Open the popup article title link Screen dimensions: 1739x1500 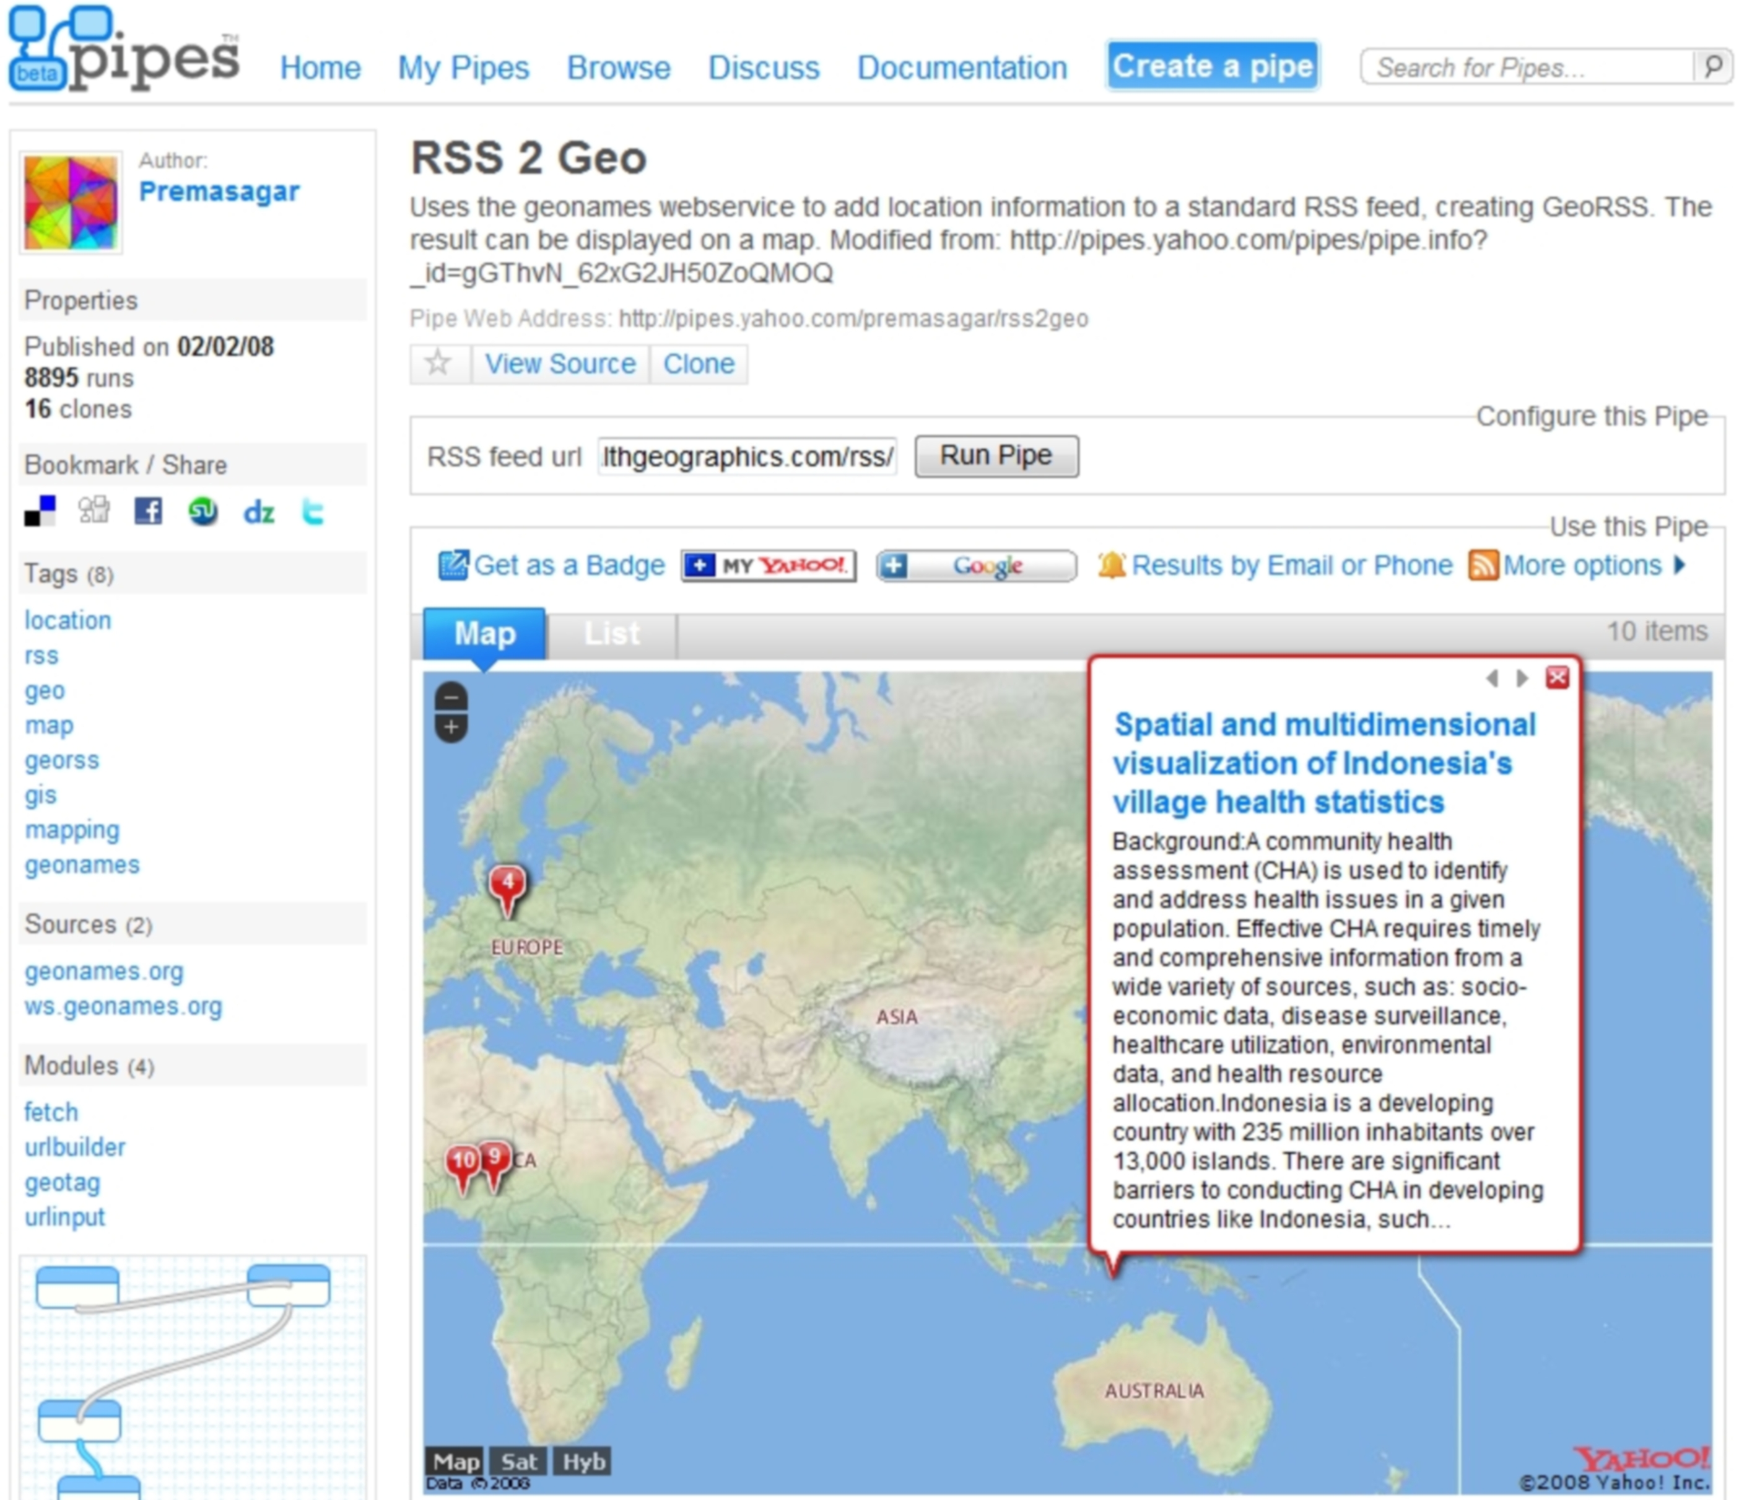click(x=1325, y=763)
